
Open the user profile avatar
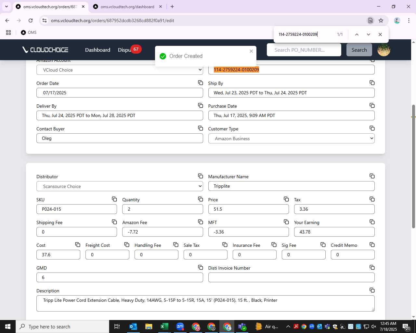pyautogui.click(x=384, y=50)
